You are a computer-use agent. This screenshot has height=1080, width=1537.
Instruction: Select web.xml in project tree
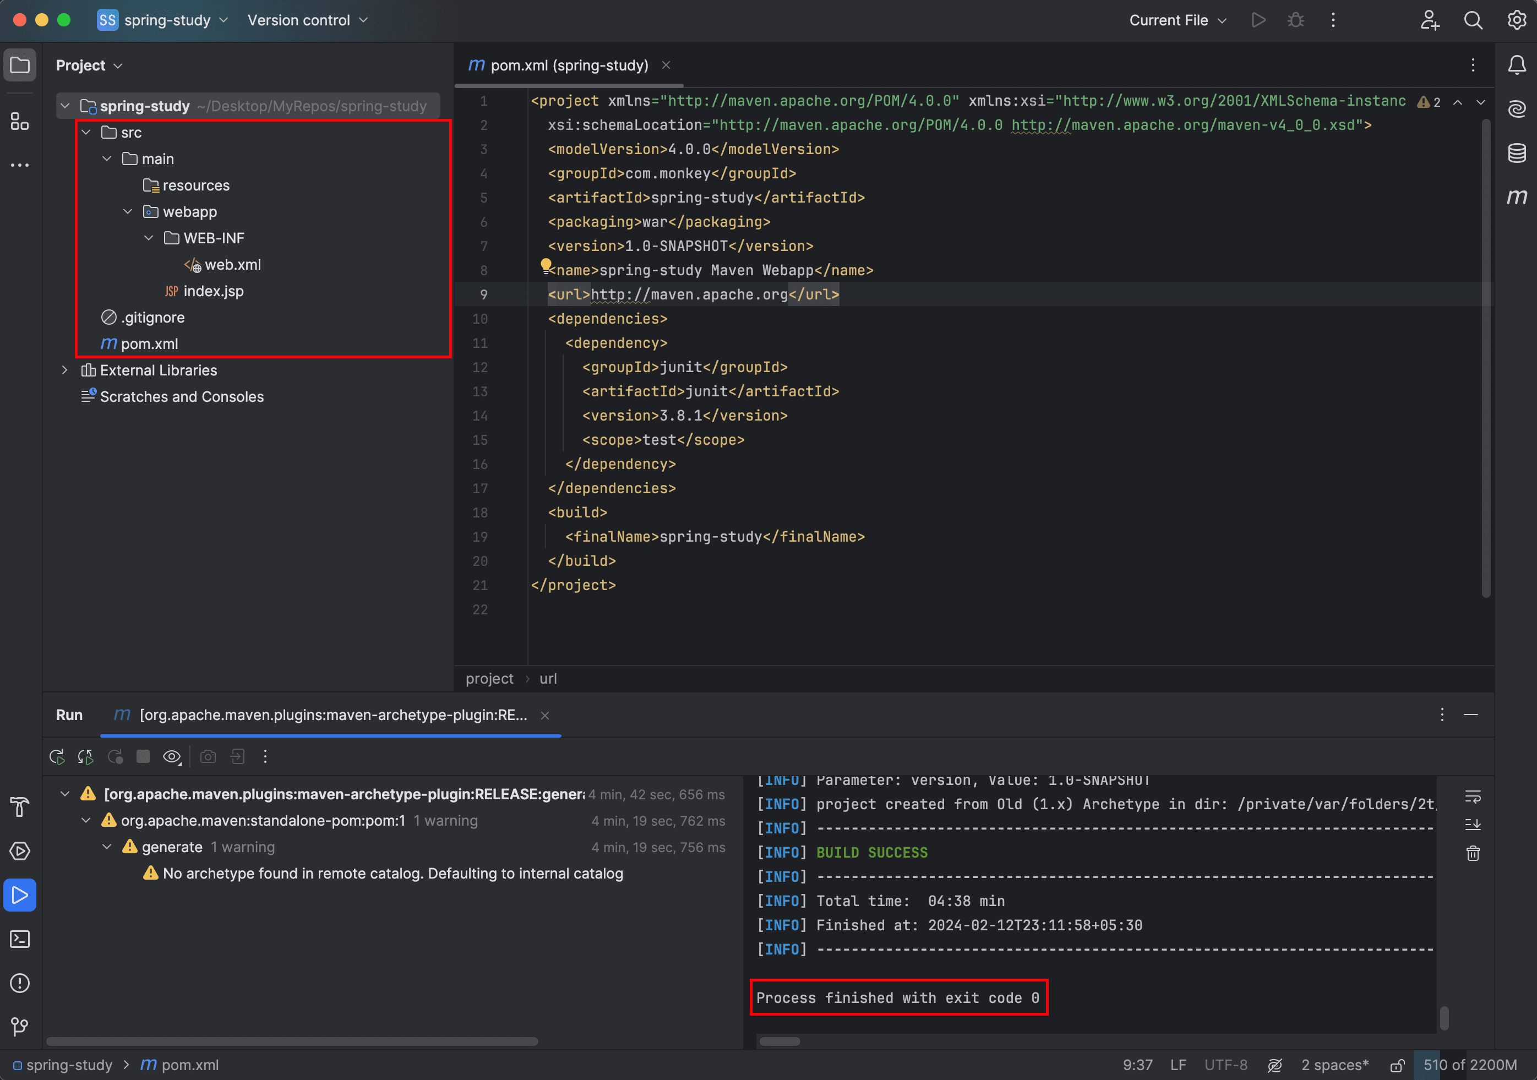click(x=222, y=264)
